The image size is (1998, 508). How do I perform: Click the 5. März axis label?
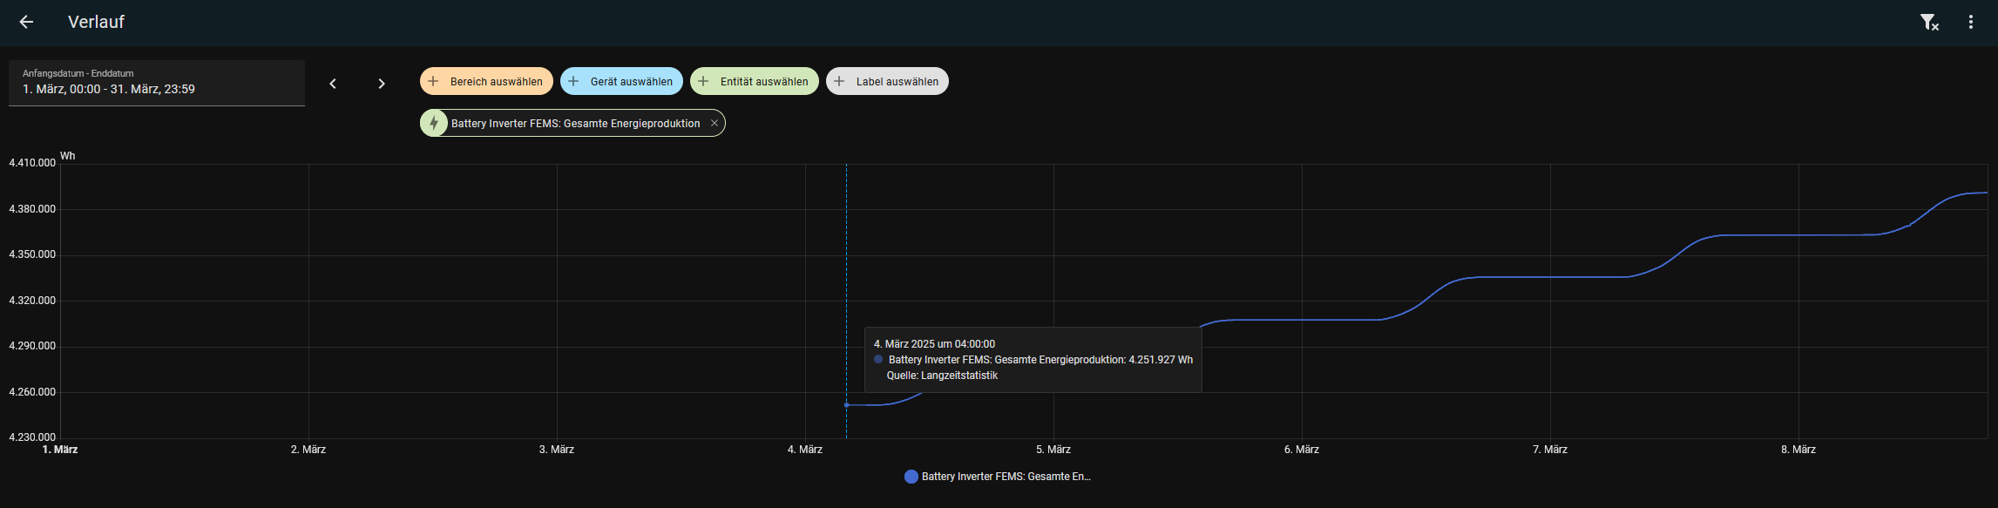pyautogui.click(x=1053, y=450)
